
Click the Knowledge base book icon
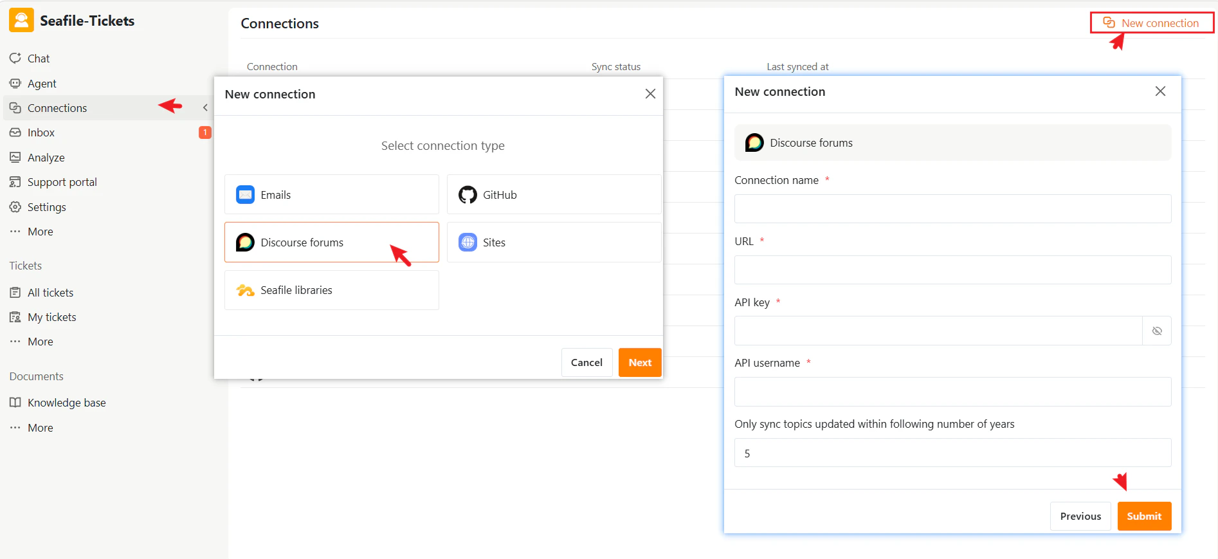[15, 403]
